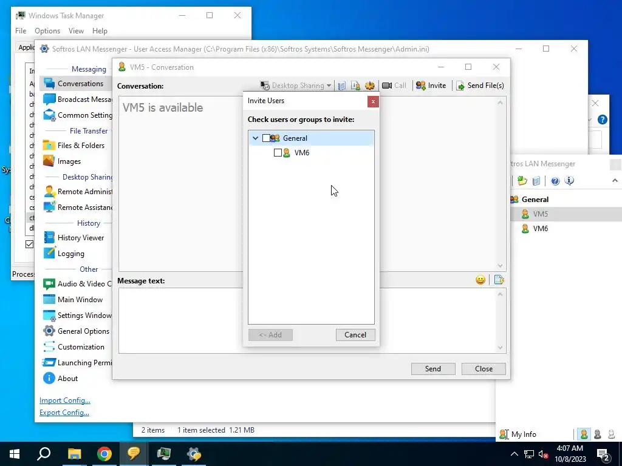This screenshot has width=622, height=466.
Task: Click the Common Settings icon in sidebar
Action: click(49, 115)
